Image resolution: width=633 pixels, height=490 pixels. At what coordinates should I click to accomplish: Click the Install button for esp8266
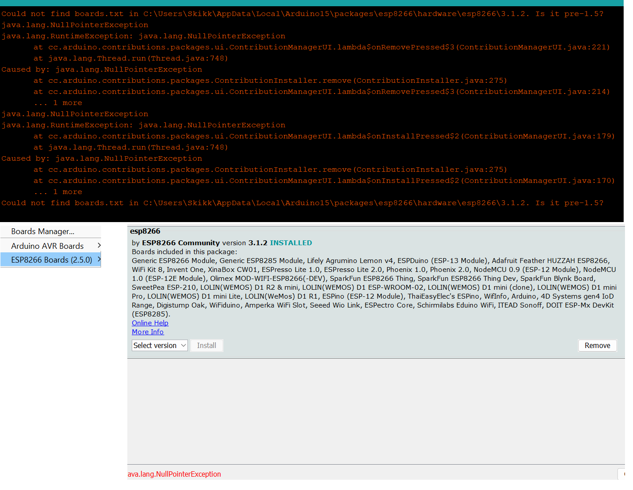207,345
